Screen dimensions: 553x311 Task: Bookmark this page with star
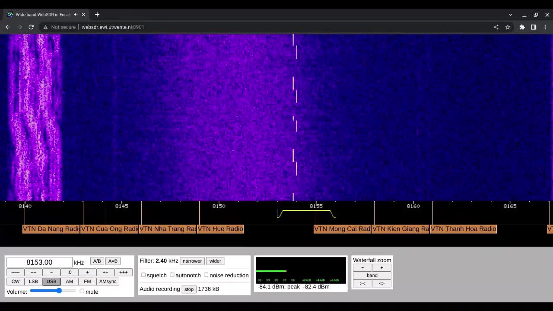pyautogui.click(x=508, y=27)
